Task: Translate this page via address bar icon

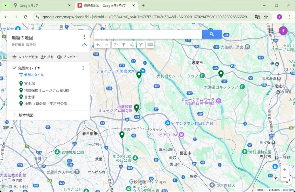Action: click(x=257, y=17)
